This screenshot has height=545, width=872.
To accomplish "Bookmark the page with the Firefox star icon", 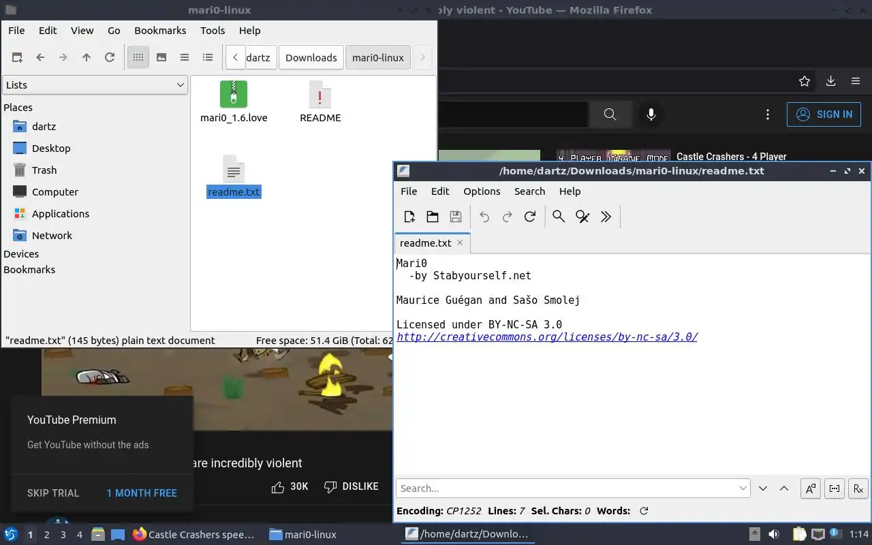I will pos(805,81).
